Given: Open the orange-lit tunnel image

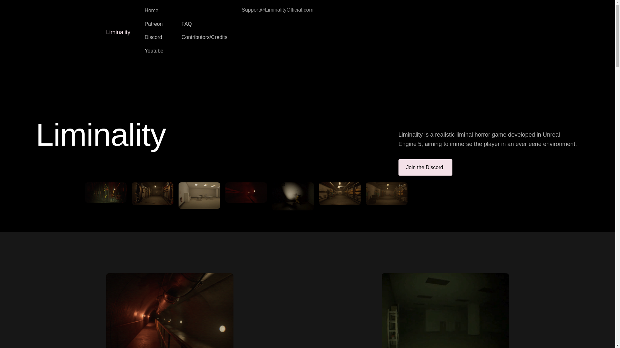Looking at the screenshot, I should (x=170, y=311).
